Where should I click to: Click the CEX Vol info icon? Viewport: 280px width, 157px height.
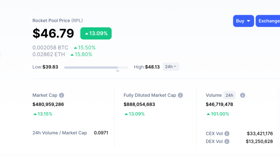227,133
